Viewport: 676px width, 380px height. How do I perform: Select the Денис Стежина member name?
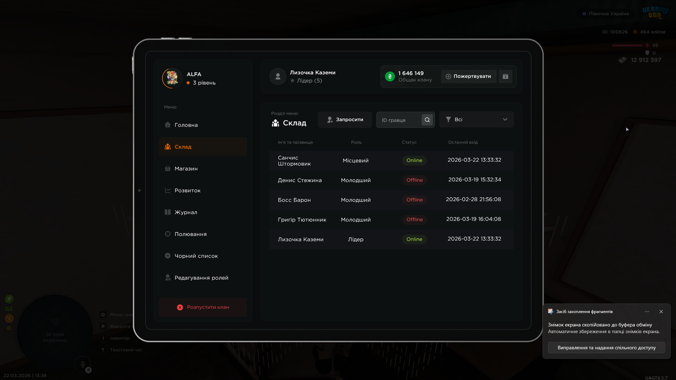tap(300, 180)
